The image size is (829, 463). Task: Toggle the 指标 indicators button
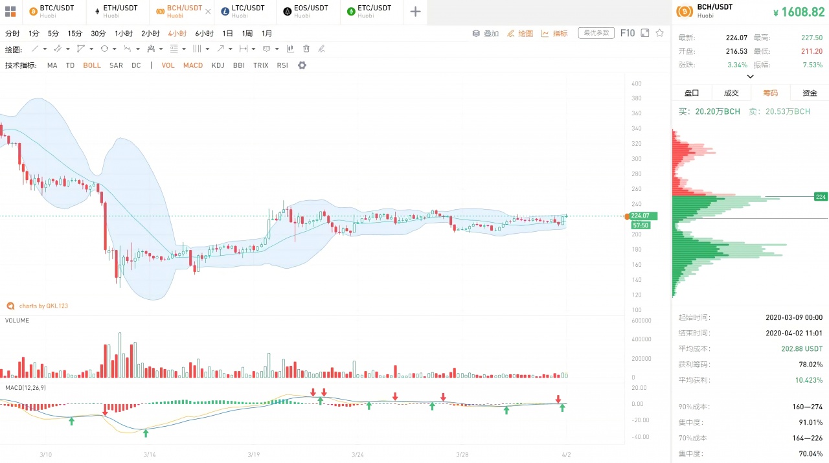point(554,33)
